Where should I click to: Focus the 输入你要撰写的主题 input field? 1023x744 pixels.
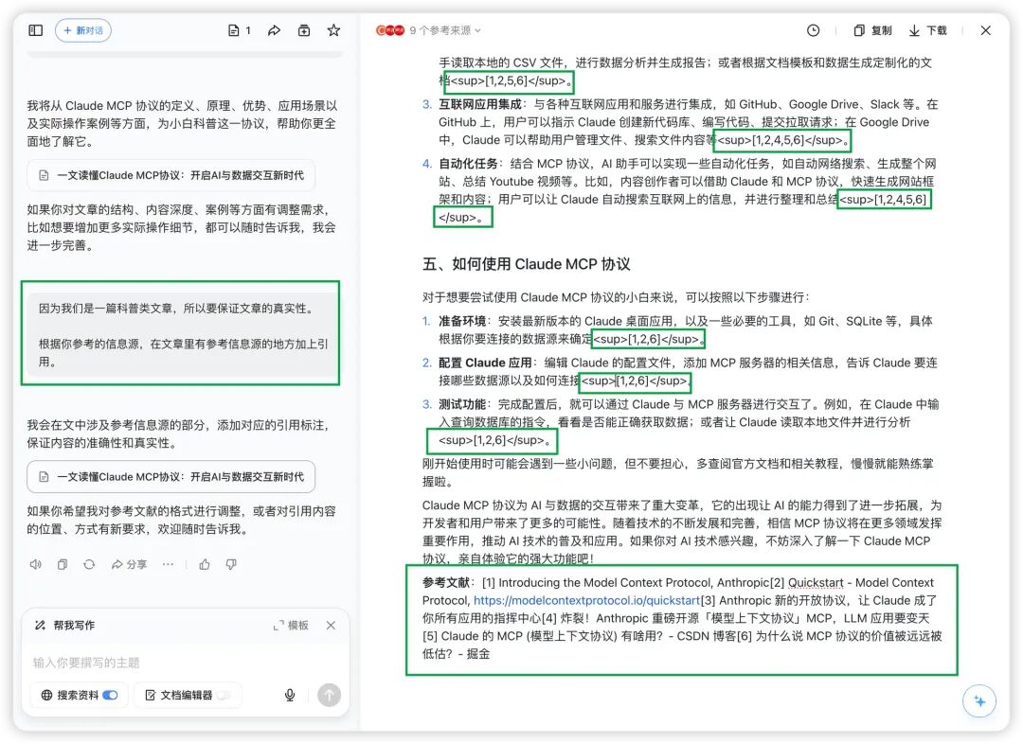(x=185, y=663)
